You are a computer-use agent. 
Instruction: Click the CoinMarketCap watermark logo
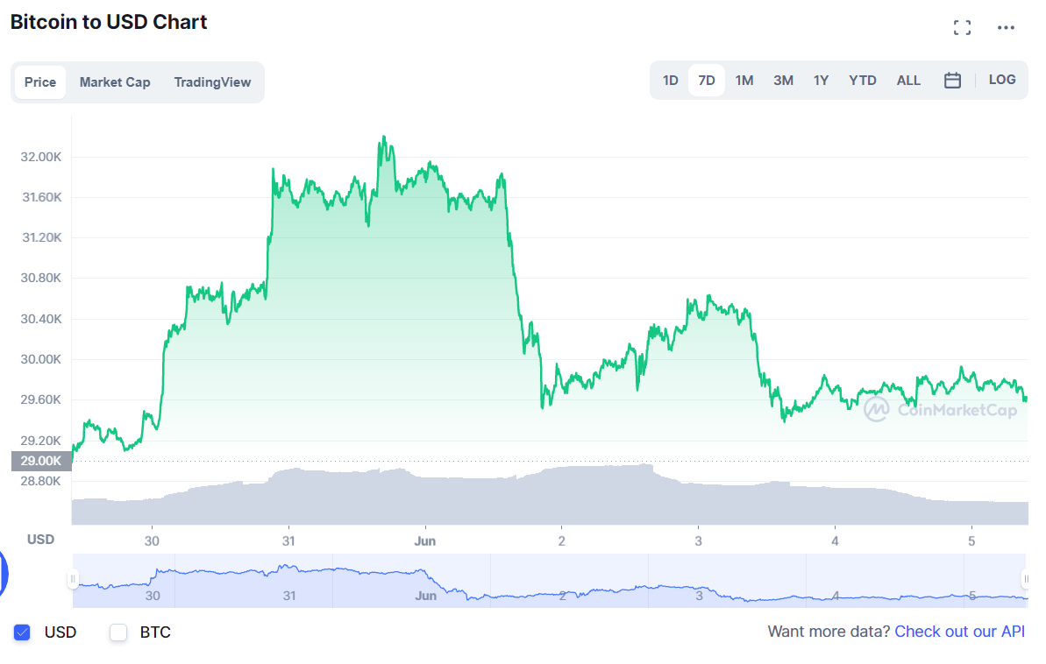[877, 410]
